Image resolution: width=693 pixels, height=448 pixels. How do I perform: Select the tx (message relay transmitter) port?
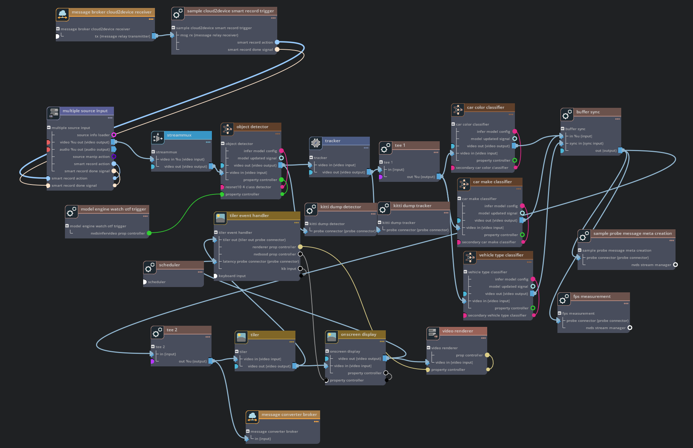click(155, 36)
